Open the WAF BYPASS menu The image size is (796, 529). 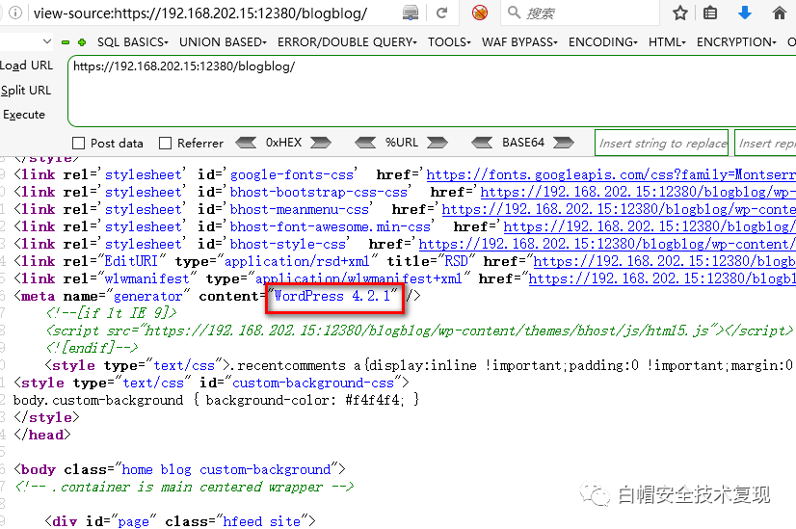pyautogui.click(x=519, y=42)
